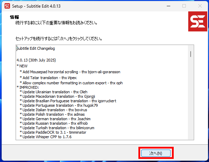This screenshot has width=209, height=162.
Task: Click the セットアップを続行するには instruction text
Action: tap(59, 39)
